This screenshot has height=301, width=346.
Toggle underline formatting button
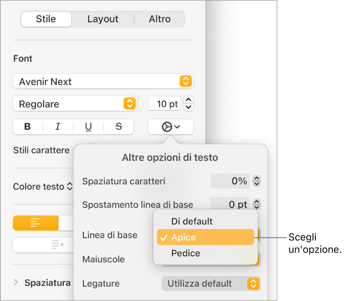coord(88,127)
